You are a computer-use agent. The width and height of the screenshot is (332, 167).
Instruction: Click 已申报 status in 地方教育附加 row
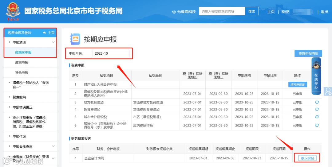coord(298,102)
